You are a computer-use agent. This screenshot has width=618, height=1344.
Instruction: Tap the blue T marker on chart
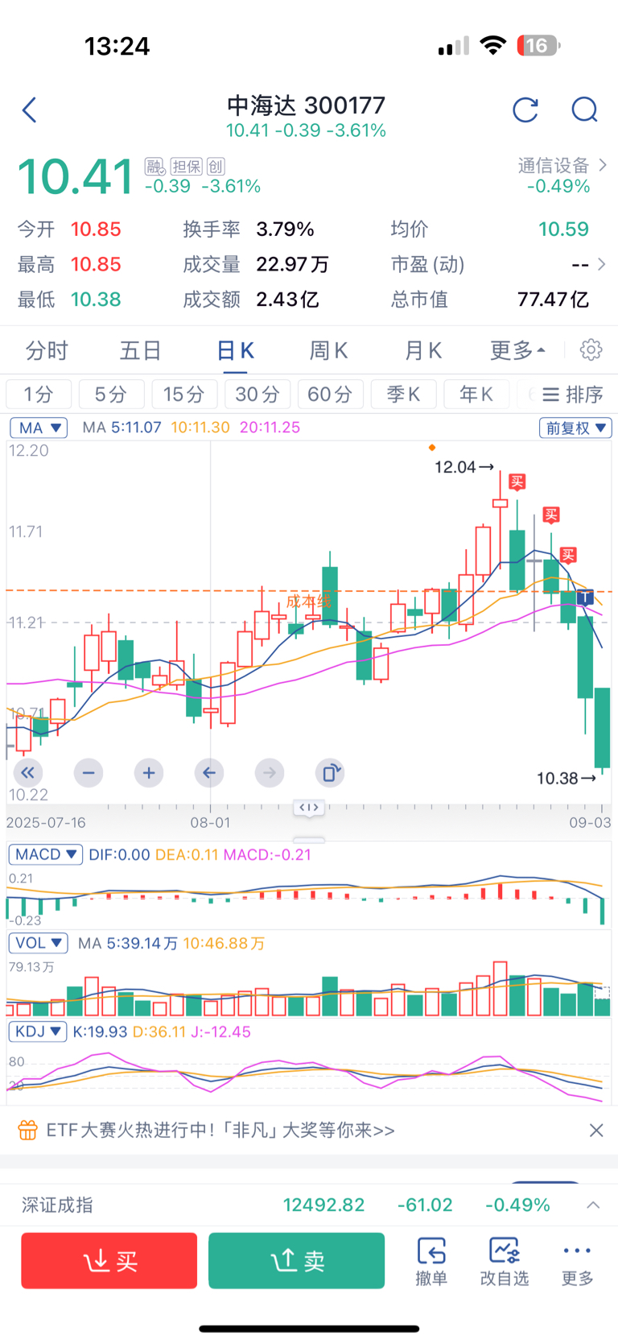coord(585,598)
